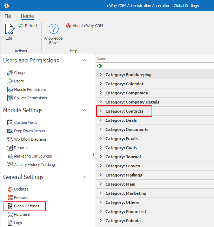
Task: Expand Category: Phone List row
Action: tap(101, 211)
